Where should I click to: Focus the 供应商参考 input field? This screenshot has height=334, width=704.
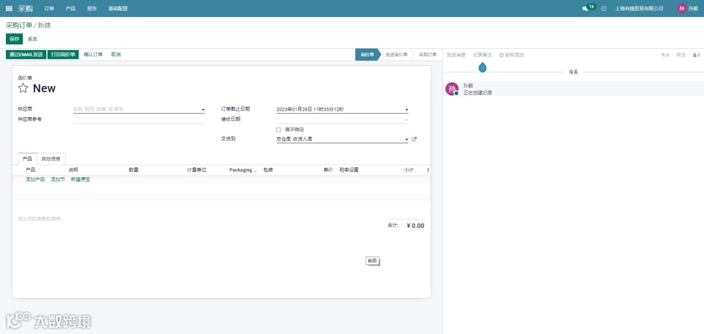click(x=139, y=119)
